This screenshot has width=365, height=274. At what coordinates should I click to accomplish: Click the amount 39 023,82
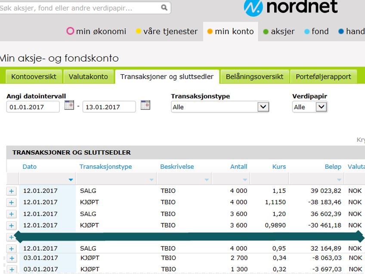coord(326,191)
